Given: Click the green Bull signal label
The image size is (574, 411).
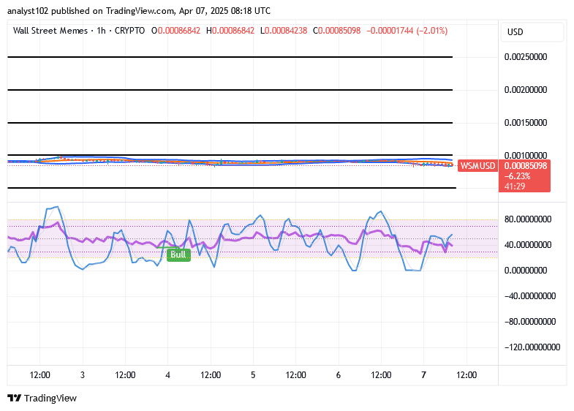Looking at the screenshot, I should (x=178, y=254).
